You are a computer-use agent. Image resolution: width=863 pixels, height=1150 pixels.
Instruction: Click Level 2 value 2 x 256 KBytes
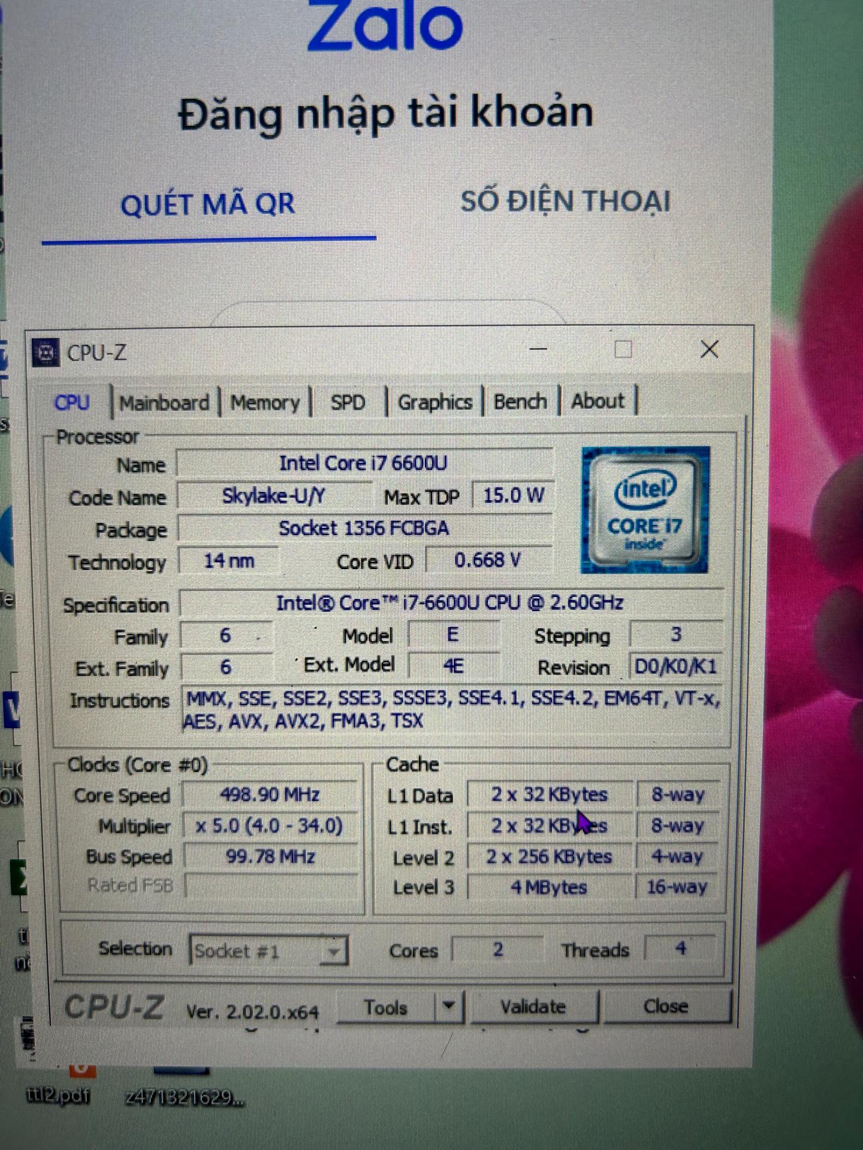pos(549,857)
